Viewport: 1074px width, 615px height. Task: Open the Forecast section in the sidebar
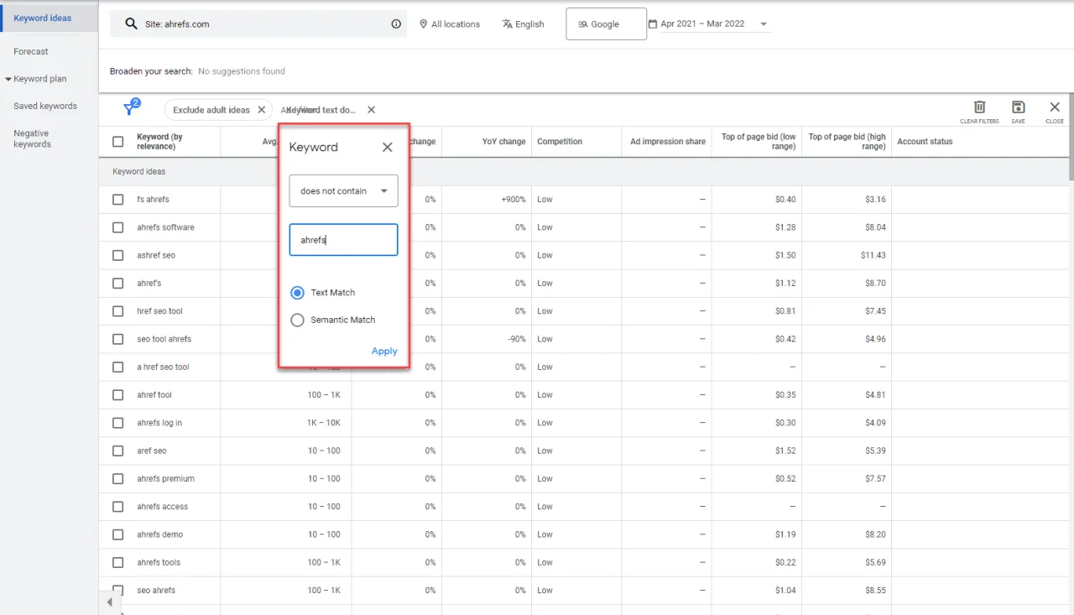point(31,51)
